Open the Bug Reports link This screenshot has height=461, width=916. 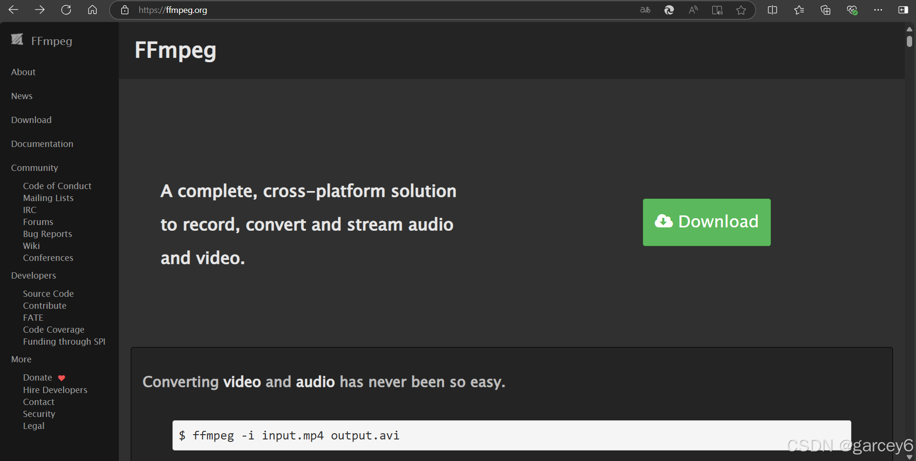pyautogui.click(x=47, y=234)
